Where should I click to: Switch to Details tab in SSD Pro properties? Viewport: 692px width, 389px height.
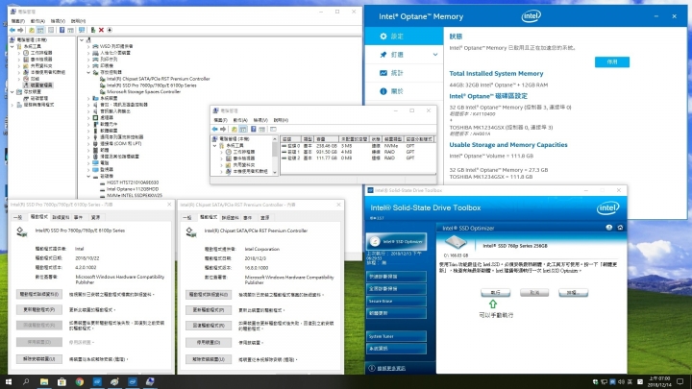tap(61, 217)
